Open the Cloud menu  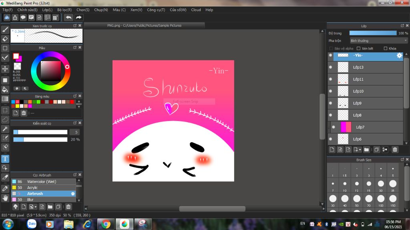coord(196,10)
